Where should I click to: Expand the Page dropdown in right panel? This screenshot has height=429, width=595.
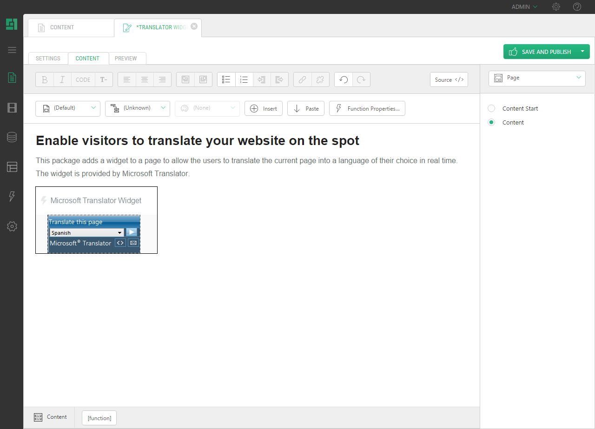click(537, 78)
